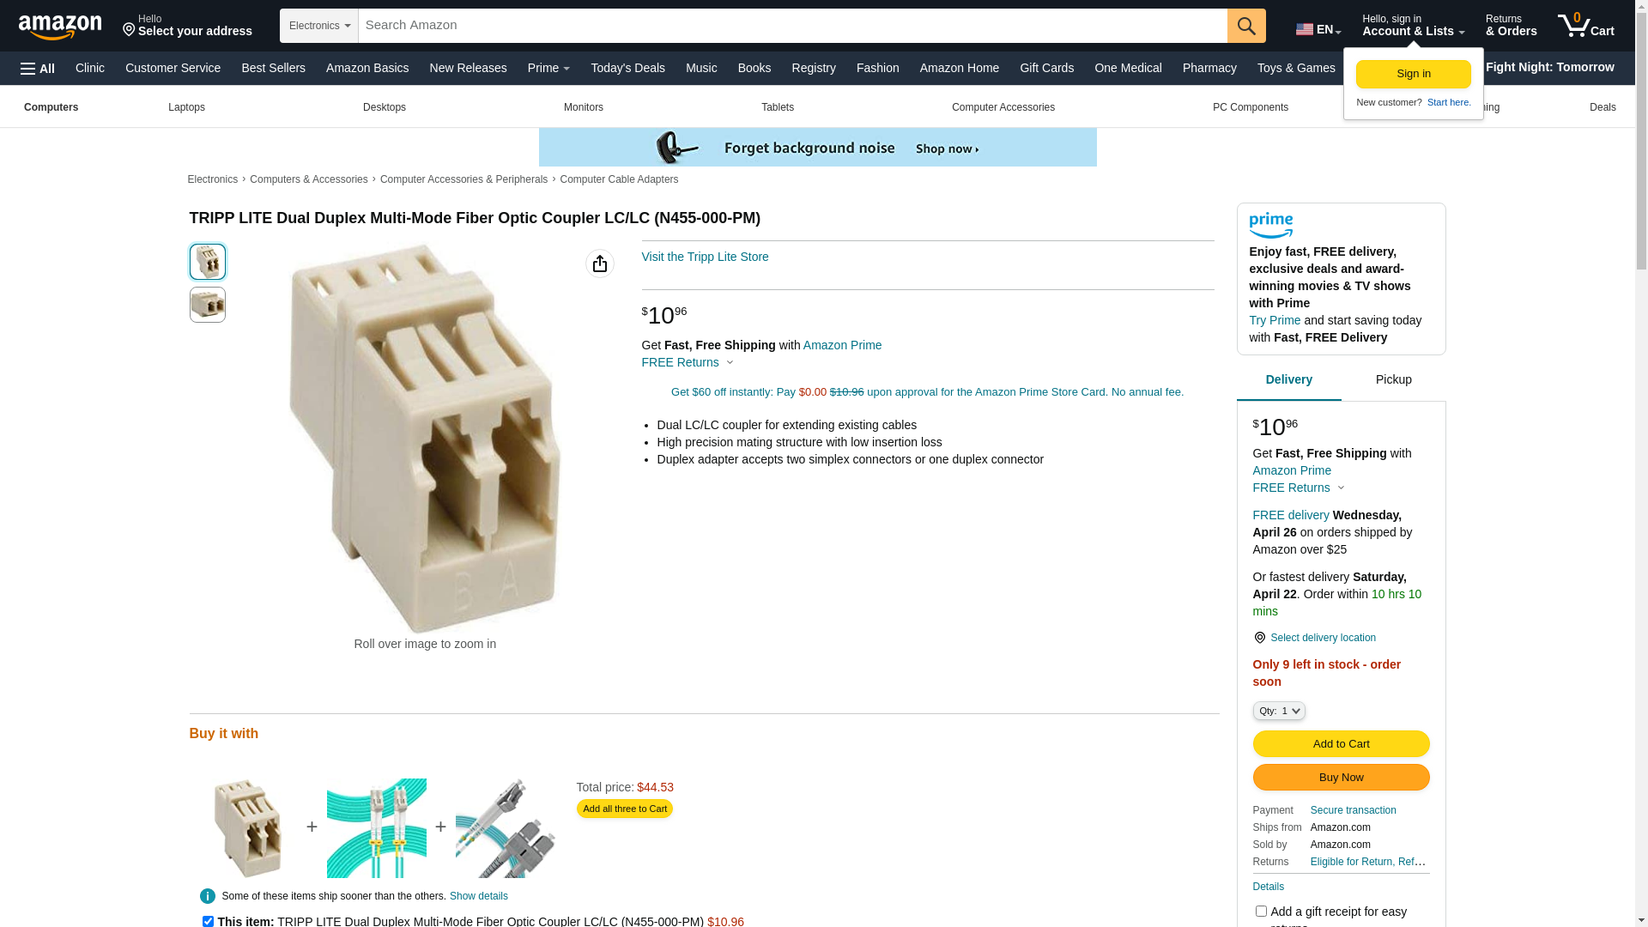The image size is (1648, 927).
Task: Open the Electronics search category dropdown
Action: click(x=319, y=26)
